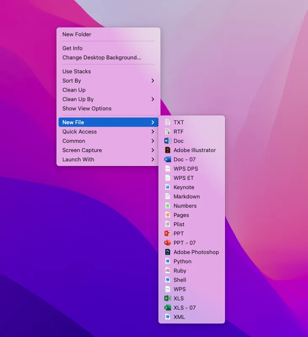This screenshot has height=337, width=308.
Task: Open the Screen Capture menu entry
Action: pos(108,150)
